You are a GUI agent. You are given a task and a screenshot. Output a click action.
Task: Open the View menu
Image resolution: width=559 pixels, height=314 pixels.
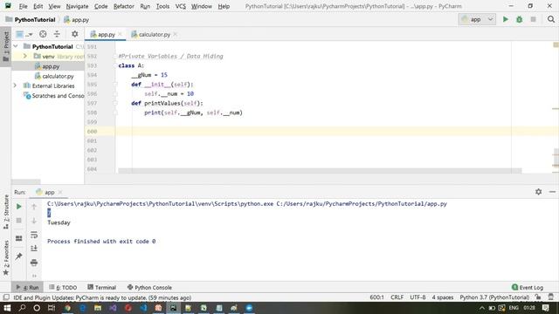54,6
